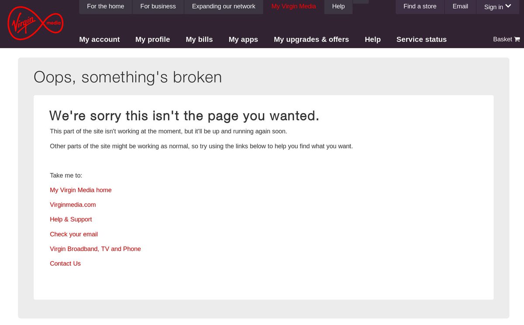Viewport: 524px width, 325px height.
Task: Open the top bar Help tab
Action: click(338, 7)
